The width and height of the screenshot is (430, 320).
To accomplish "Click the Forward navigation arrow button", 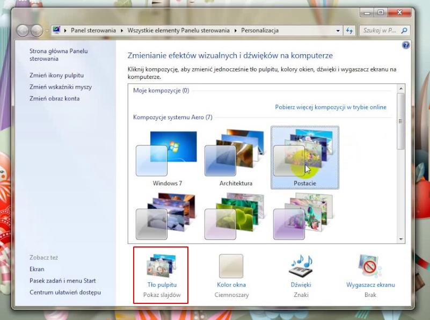I will pyautogui.click(x=37, y=30).
